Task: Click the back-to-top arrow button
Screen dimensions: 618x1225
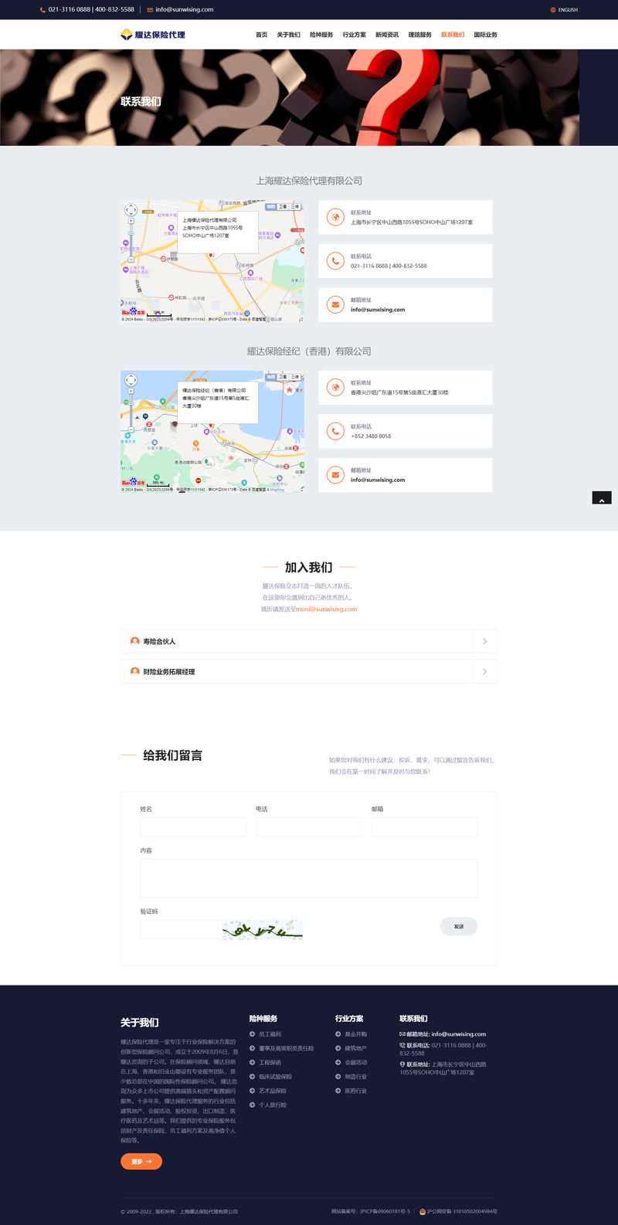Action: coord(602,498)
